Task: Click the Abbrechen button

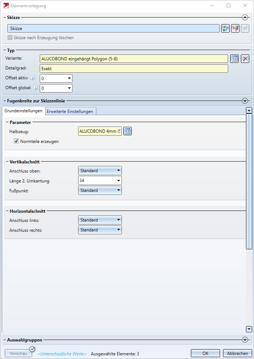Action: coord(238,353)
